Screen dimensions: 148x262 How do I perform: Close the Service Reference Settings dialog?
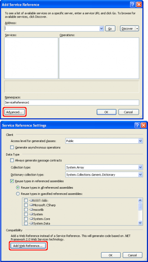144,125
